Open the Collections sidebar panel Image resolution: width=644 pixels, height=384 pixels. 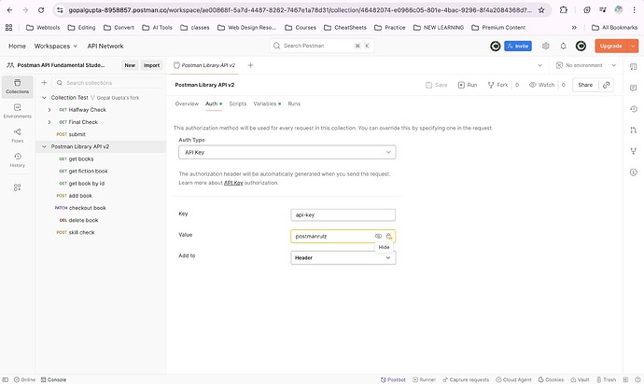pyautogui.click(x=17, y=87)
